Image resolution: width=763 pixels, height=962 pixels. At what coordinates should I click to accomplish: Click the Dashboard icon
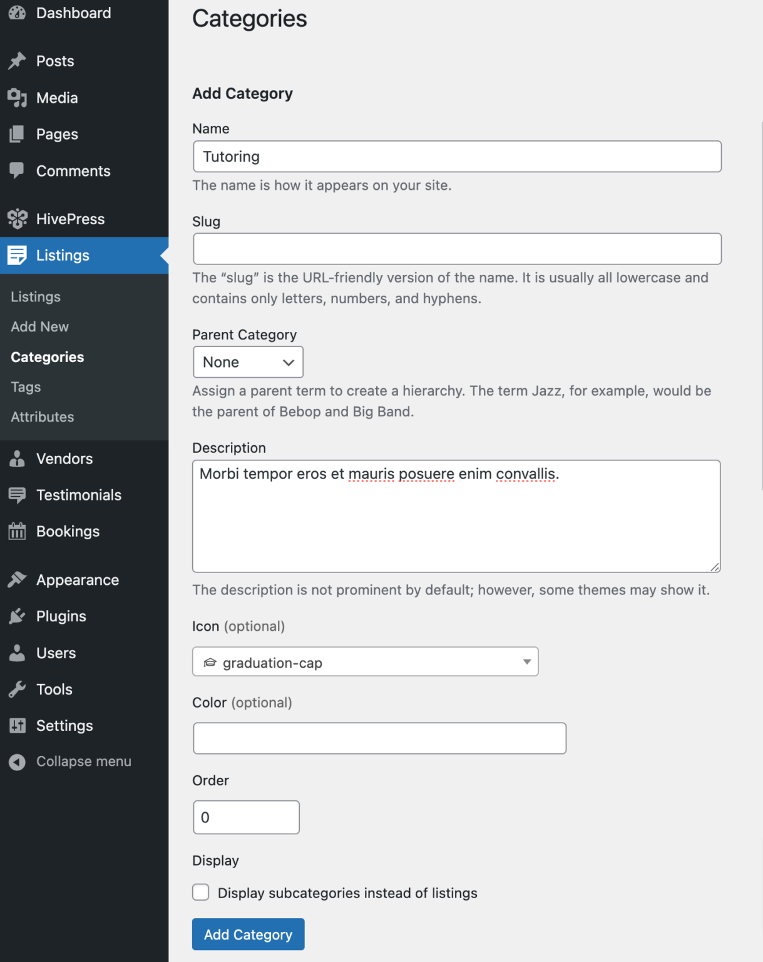tap(16, 12)
